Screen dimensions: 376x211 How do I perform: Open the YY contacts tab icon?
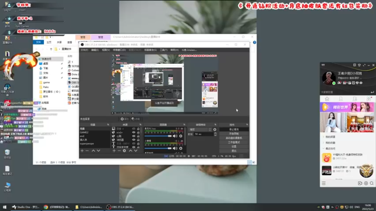coord(341,99)
